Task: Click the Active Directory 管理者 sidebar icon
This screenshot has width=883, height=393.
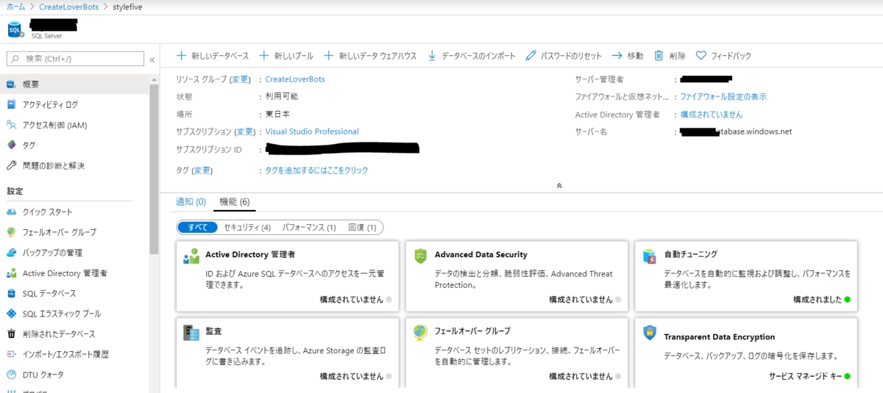Action: [x=11, y=273]
